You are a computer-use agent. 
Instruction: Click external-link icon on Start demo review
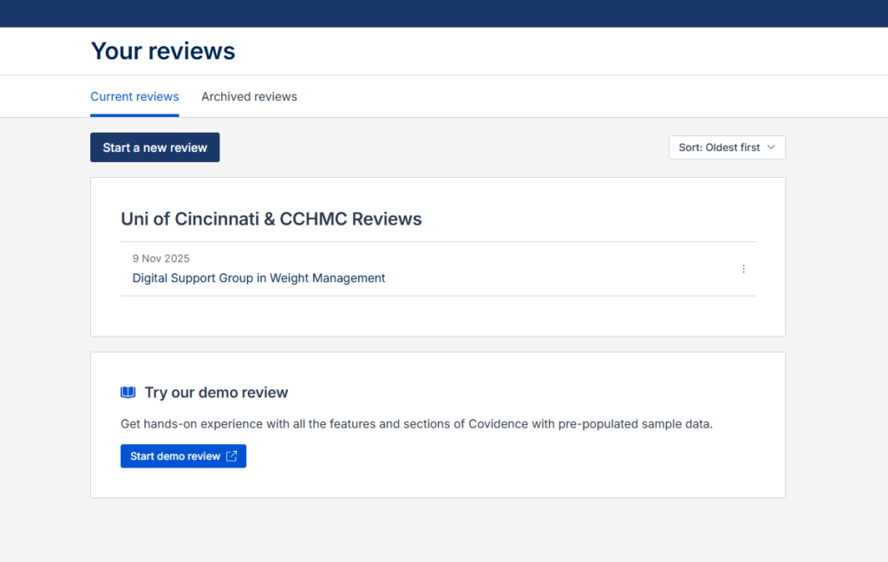coord(232,456)
